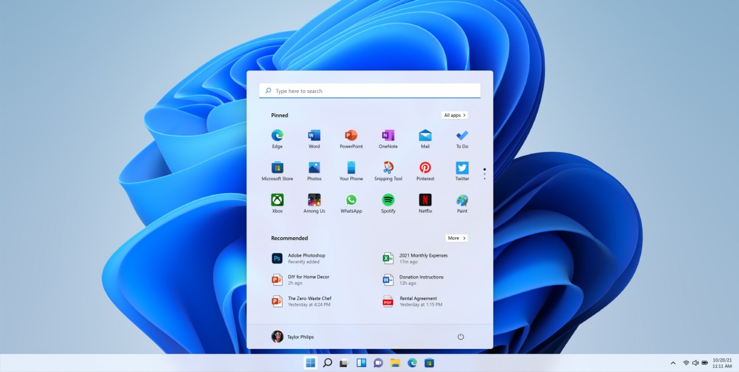The width and height of the screenshot is (739, 372).
Task: Open the Mail app
Action: pyautogui.click(x=424, y=137)
